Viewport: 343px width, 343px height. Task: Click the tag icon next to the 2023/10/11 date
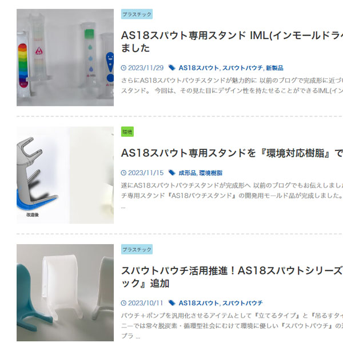(172, 303)
